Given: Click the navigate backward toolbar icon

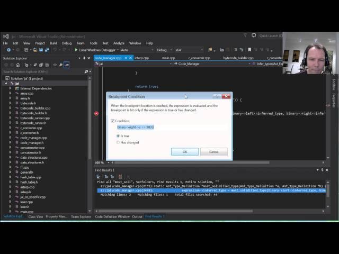Looking at the screenshot, I should pos(8,50).
